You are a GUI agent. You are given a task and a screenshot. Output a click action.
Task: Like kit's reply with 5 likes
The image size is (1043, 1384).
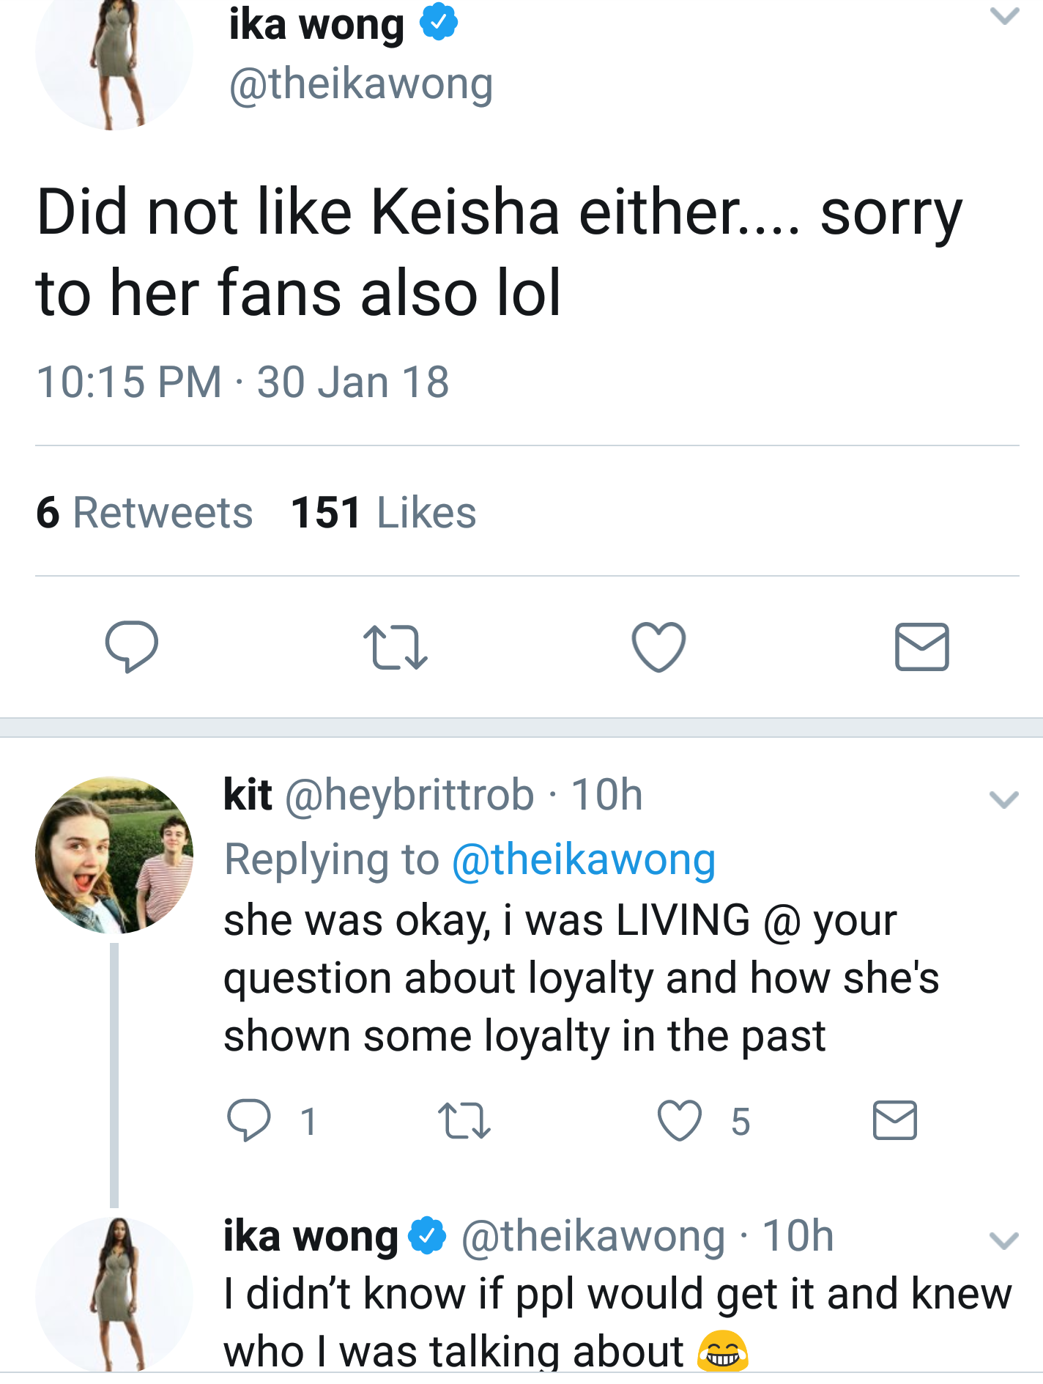pyautogui.click(x=679, y=1120)
